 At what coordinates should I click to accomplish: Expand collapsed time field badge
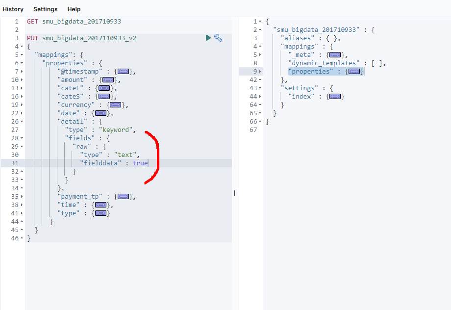point(100,205)
